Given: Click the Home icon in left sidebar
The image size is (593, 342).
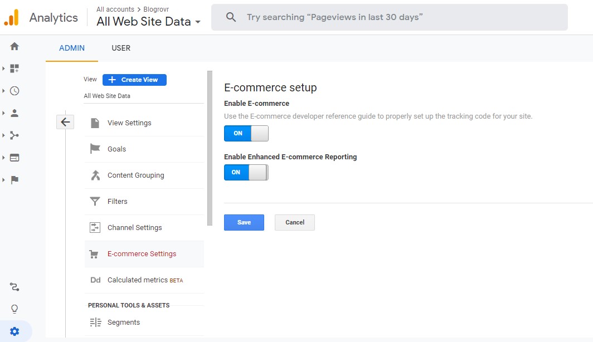Looking at the screenshot, I should [14, 46].
